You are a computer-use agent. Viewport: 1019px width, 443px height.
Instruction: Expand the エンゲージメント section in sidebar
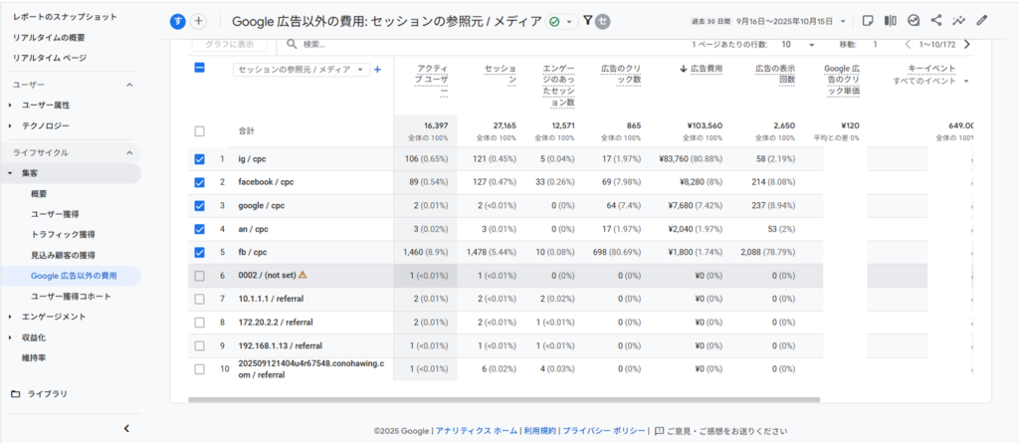click(x=54, y=317)
